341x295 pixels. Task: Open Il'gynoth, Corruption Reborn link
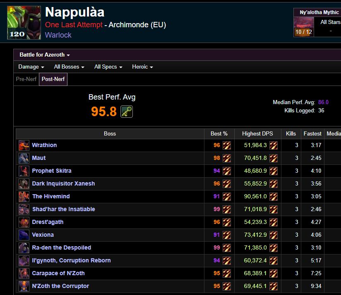coord(71,260)
